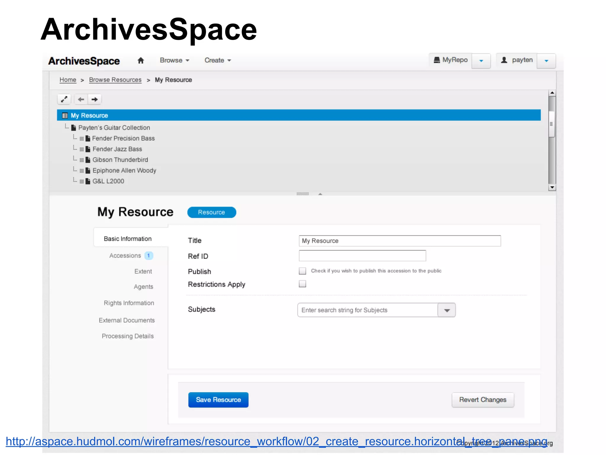Viewport: 606px width, 455px height.
Task: Click the payten account button
Action: tap(517, 60)
